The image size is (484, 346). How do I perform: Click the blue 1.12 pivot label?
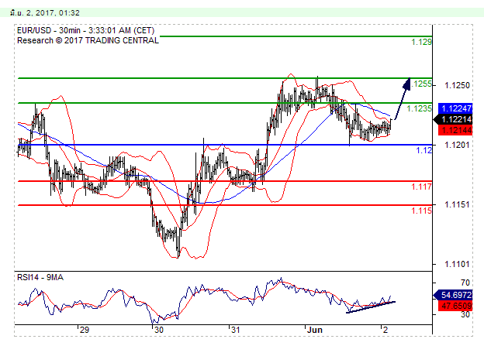pos(423,150)
